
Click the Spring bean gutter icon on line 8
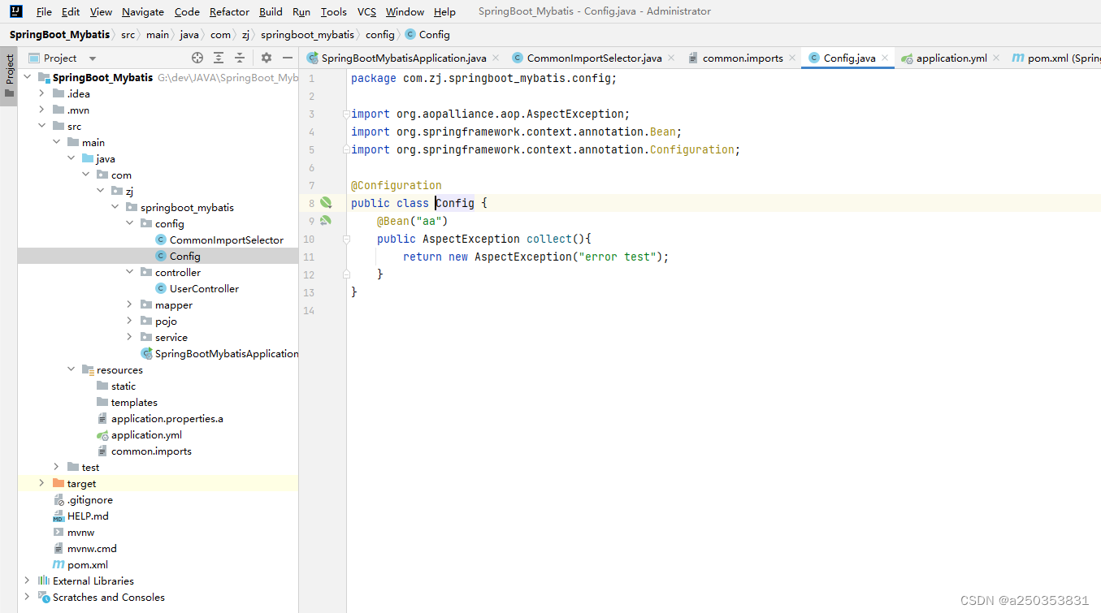[326, 203]
